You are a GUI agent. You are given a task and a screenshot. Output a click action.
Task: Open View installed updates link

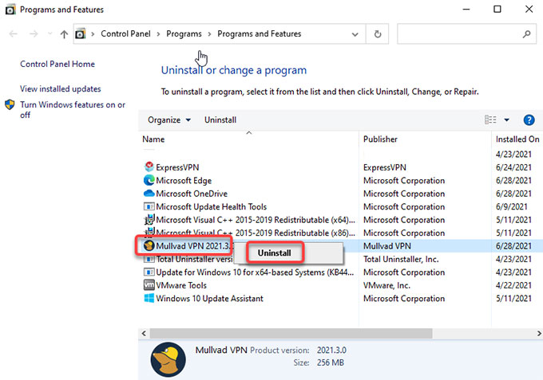pos(60,88)
